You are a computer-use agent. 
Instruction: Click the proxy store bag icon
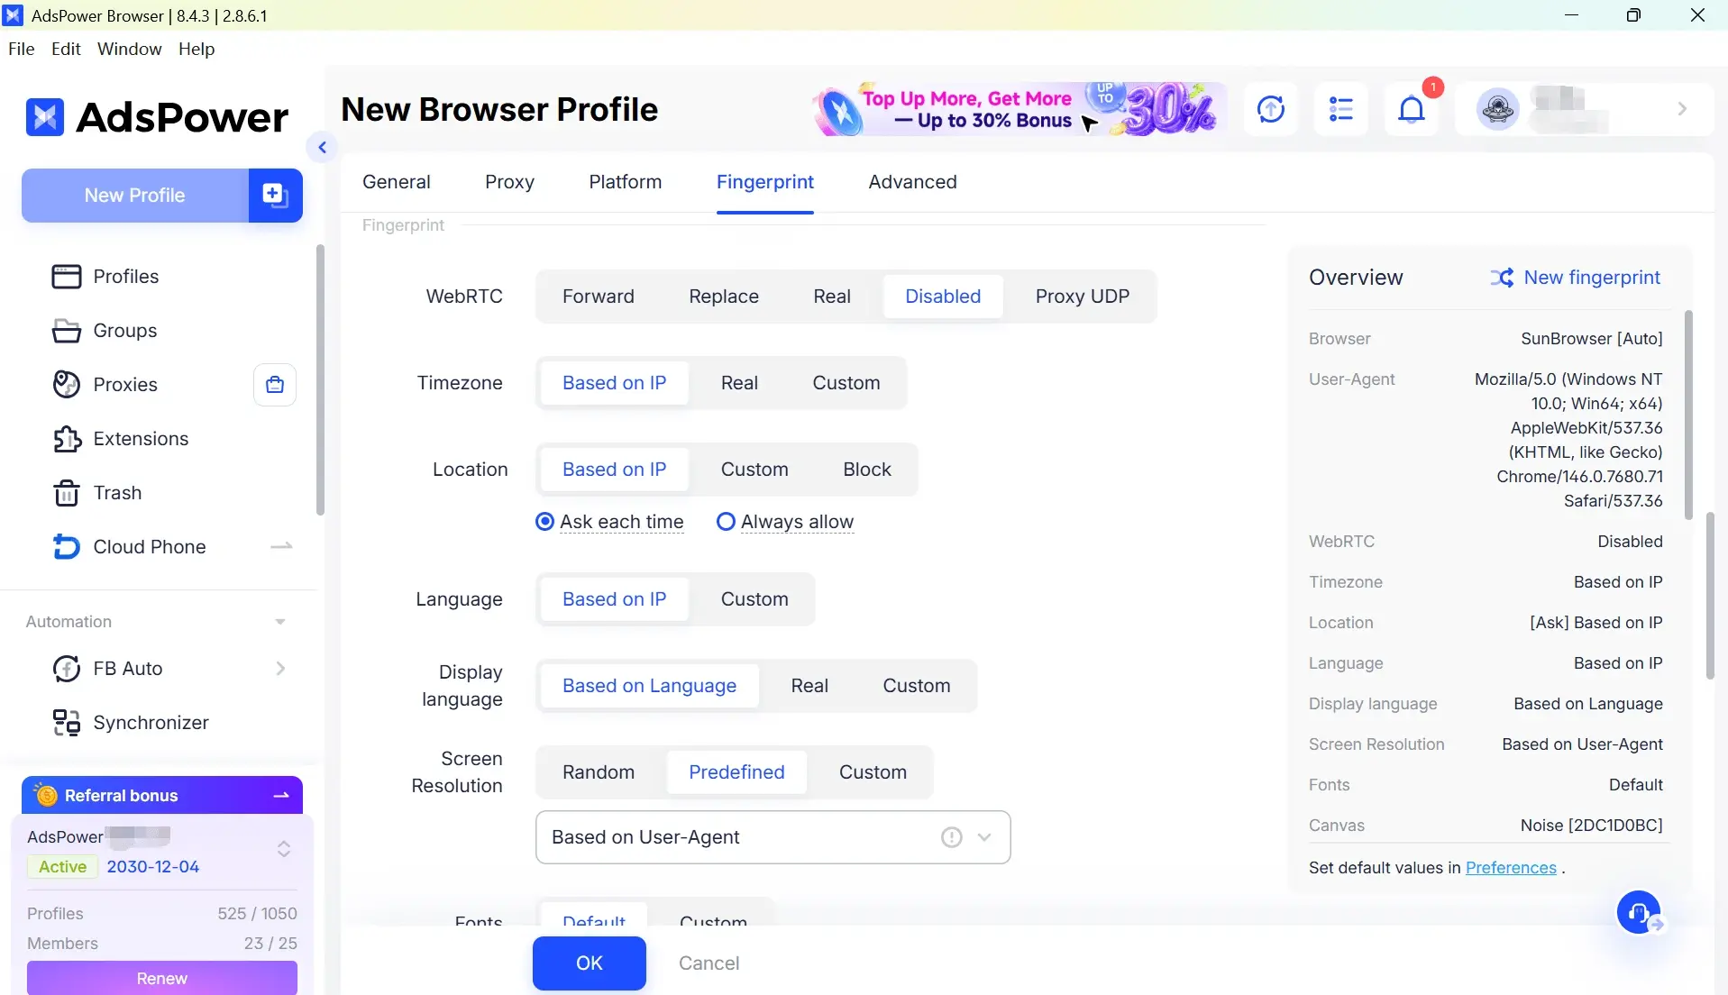click(275, 385)
